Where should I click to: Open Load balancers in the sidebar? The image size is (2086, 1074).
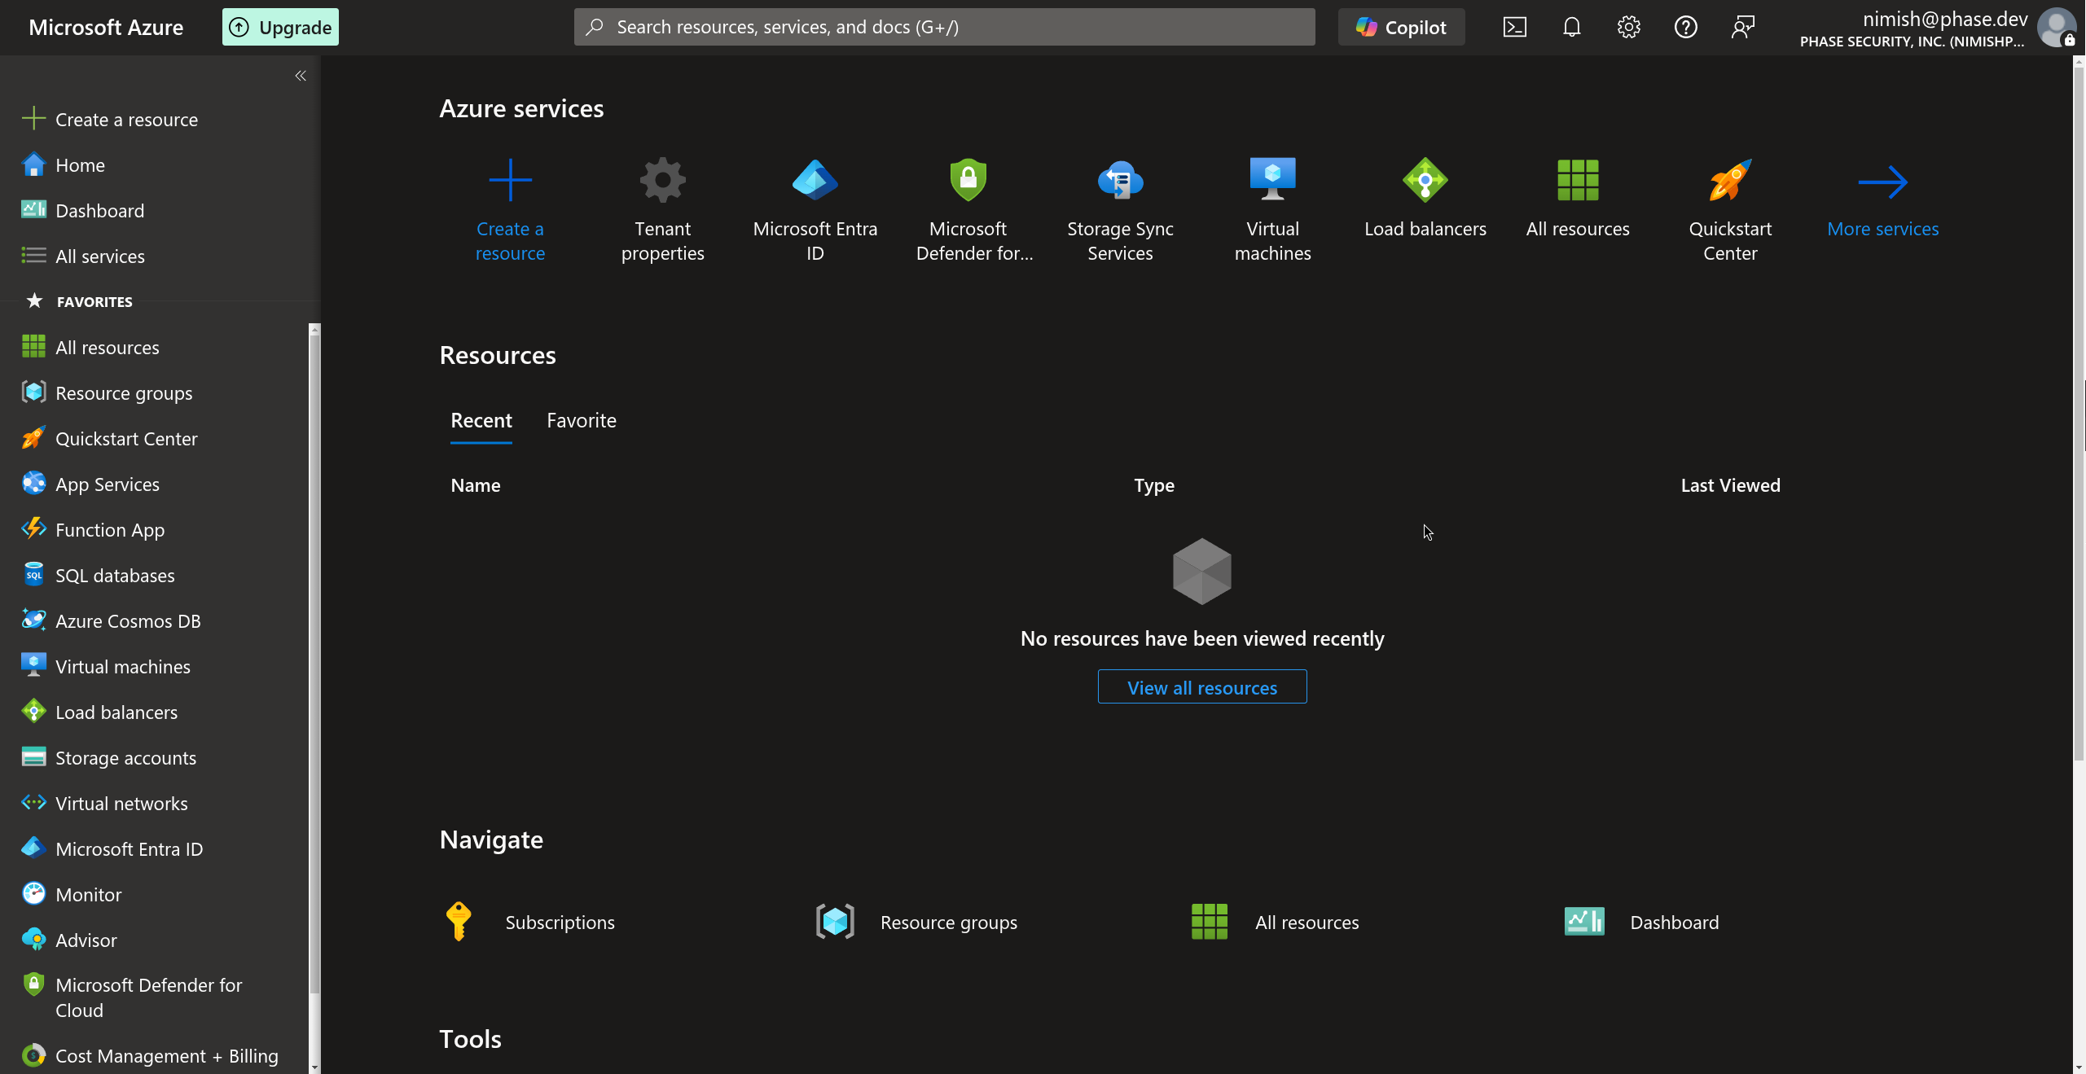point(155,712)
